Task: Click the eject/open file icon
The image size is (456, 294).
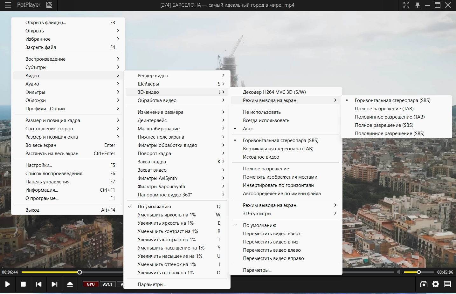Action: [70, 284]
